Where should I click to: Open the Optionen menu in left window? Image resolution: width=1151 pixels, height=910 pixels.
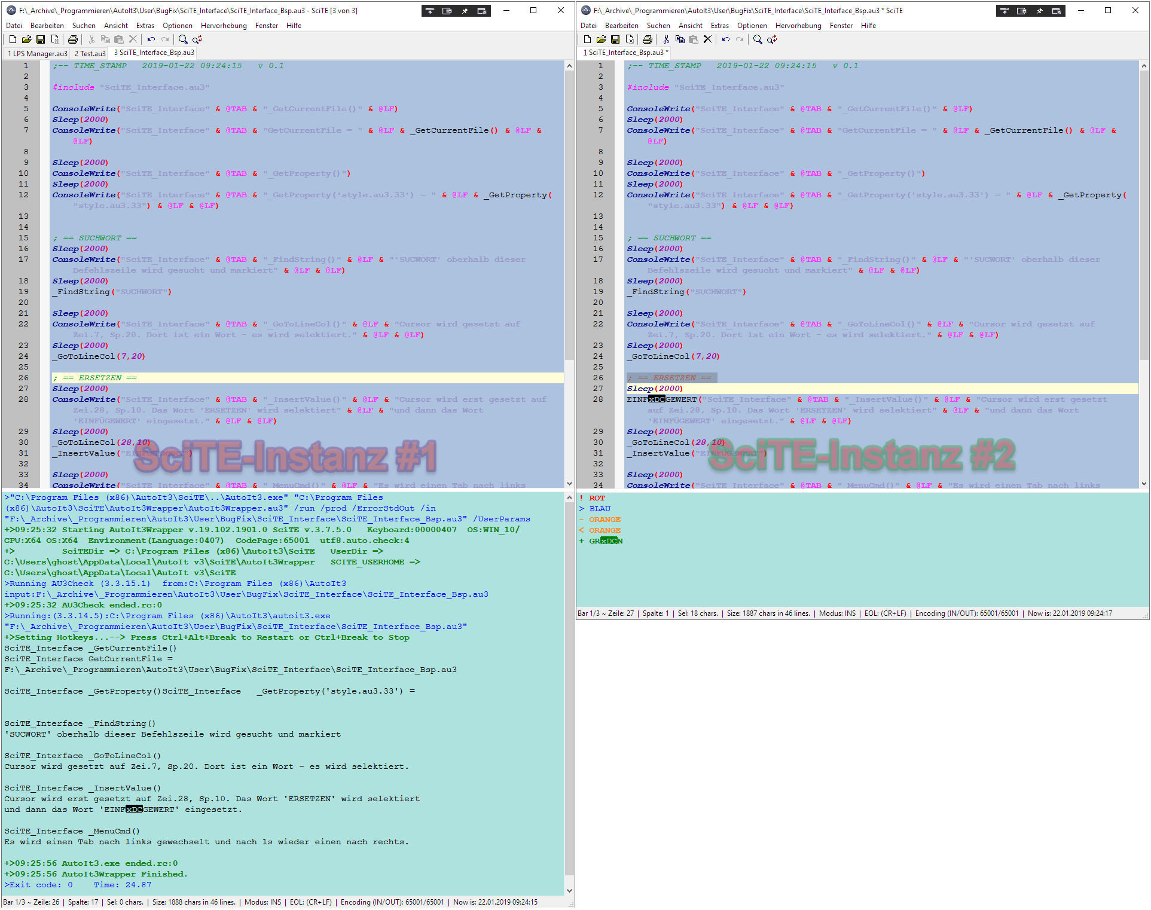pos(178,26)
